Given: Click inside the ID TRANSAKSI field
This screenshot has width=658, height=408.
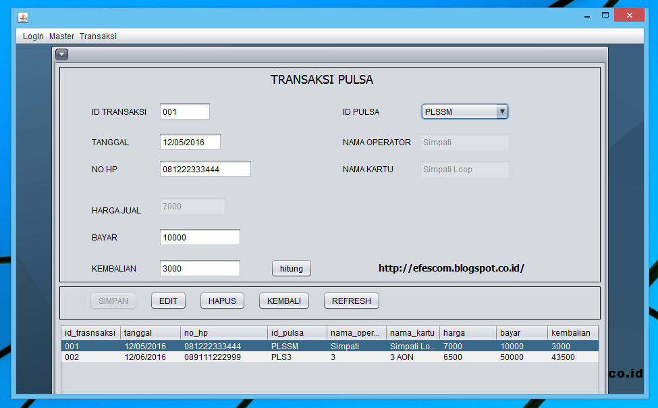Looking at the screenshot, I should click(184, 111).
